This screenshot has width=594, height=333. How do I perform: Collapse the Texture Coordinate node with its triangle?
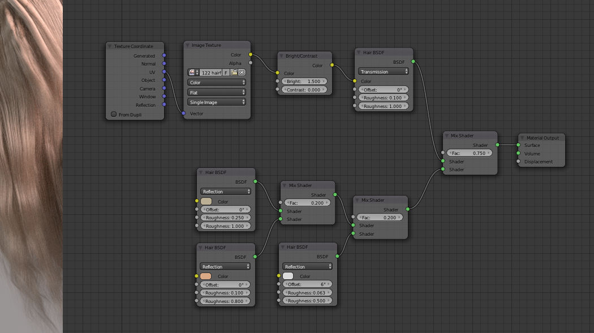[x=110, y=46]
